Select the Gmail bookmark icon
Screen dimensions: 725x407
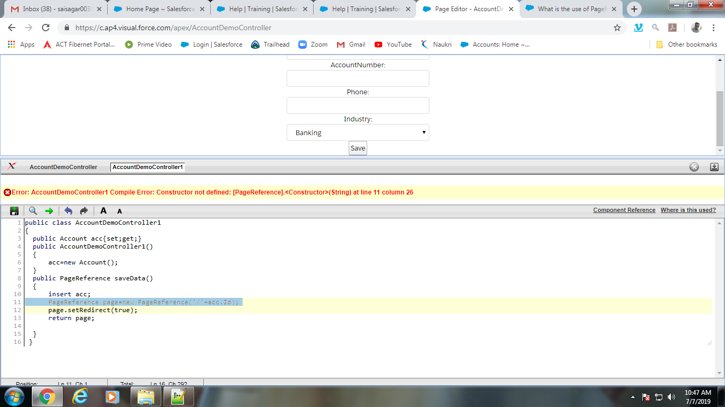[x=340, y=45]
